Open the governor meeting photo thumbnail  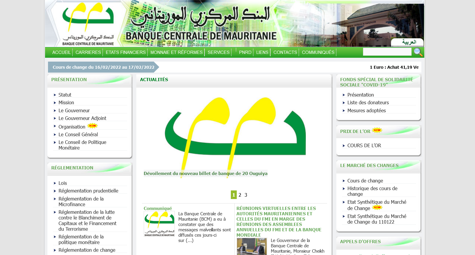pyautogui.click(x=252, y=246)
